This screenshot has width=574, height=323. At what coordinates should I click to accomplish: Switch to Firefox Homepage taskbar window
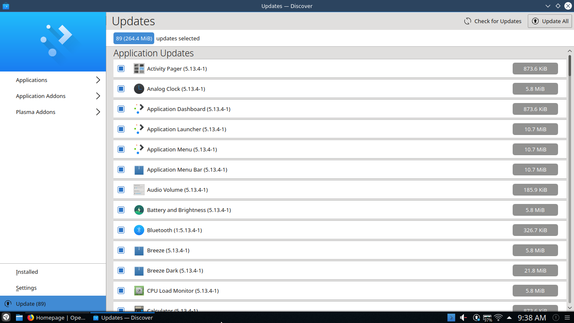pyautogui.click(x=57, y=318)
